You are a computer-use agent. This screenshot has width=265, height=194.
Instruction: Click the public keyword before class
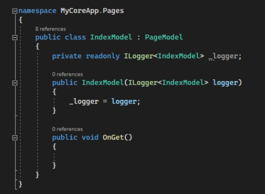click(x=48, y=37)
